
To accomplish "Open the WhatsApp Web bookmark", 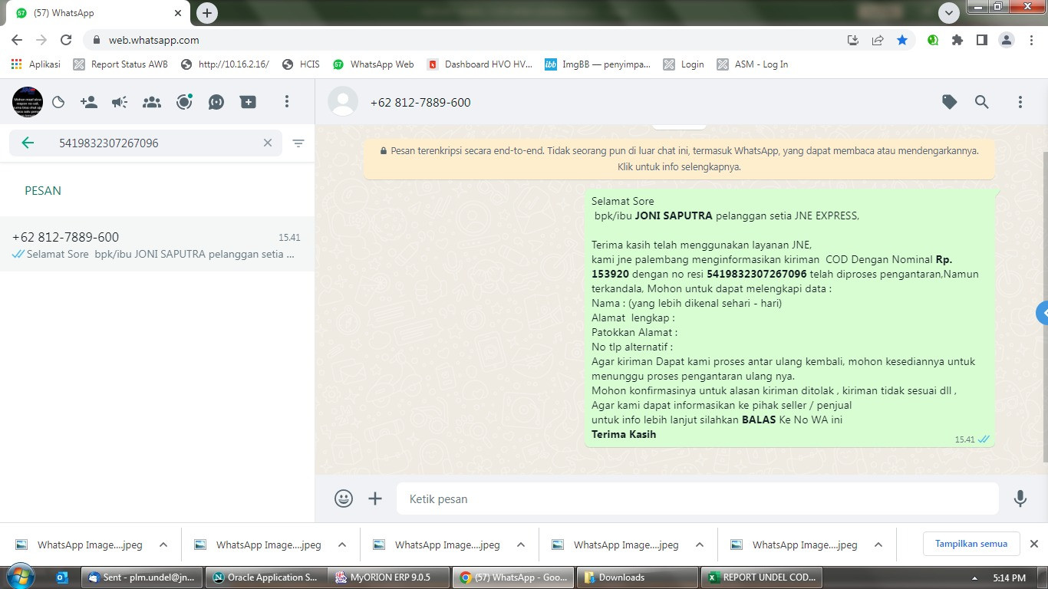I will (x=373, y=64).
